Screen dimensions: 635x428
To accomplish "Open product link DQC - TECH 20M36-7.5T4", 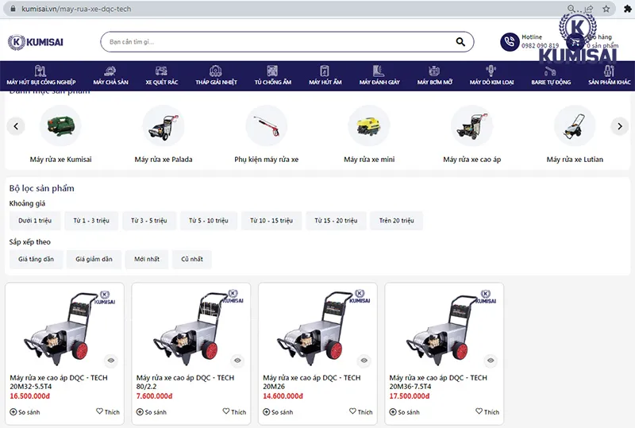I will [x=438, y=382].
